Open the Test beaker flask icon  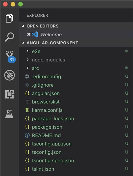[x=9, y=113]
